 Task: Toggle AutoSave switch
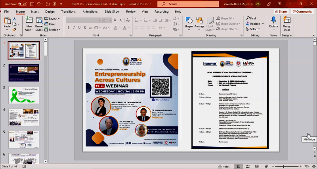[23, 4]
